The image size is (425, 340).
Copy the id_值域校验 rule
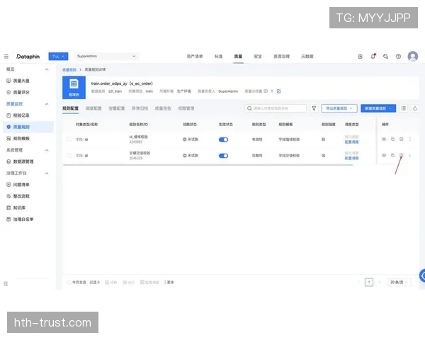click(x=392, y=139)
